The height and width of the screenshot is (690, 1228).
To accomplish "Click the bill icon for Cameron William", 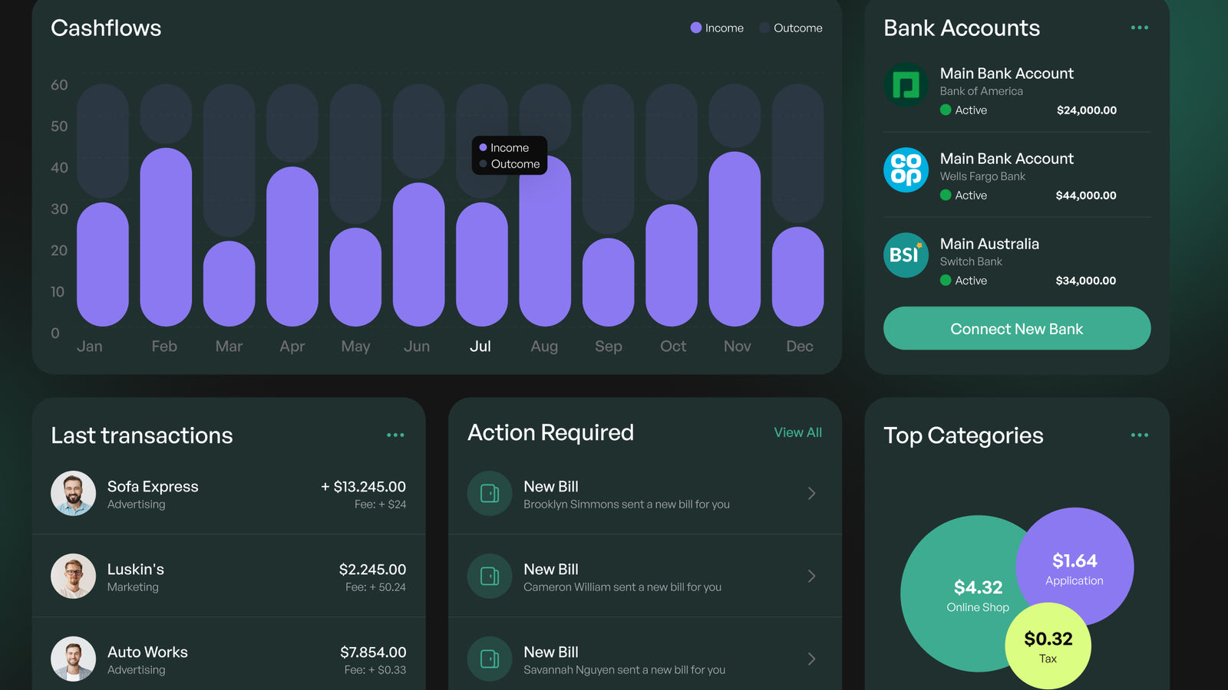I will click(490, 577).
